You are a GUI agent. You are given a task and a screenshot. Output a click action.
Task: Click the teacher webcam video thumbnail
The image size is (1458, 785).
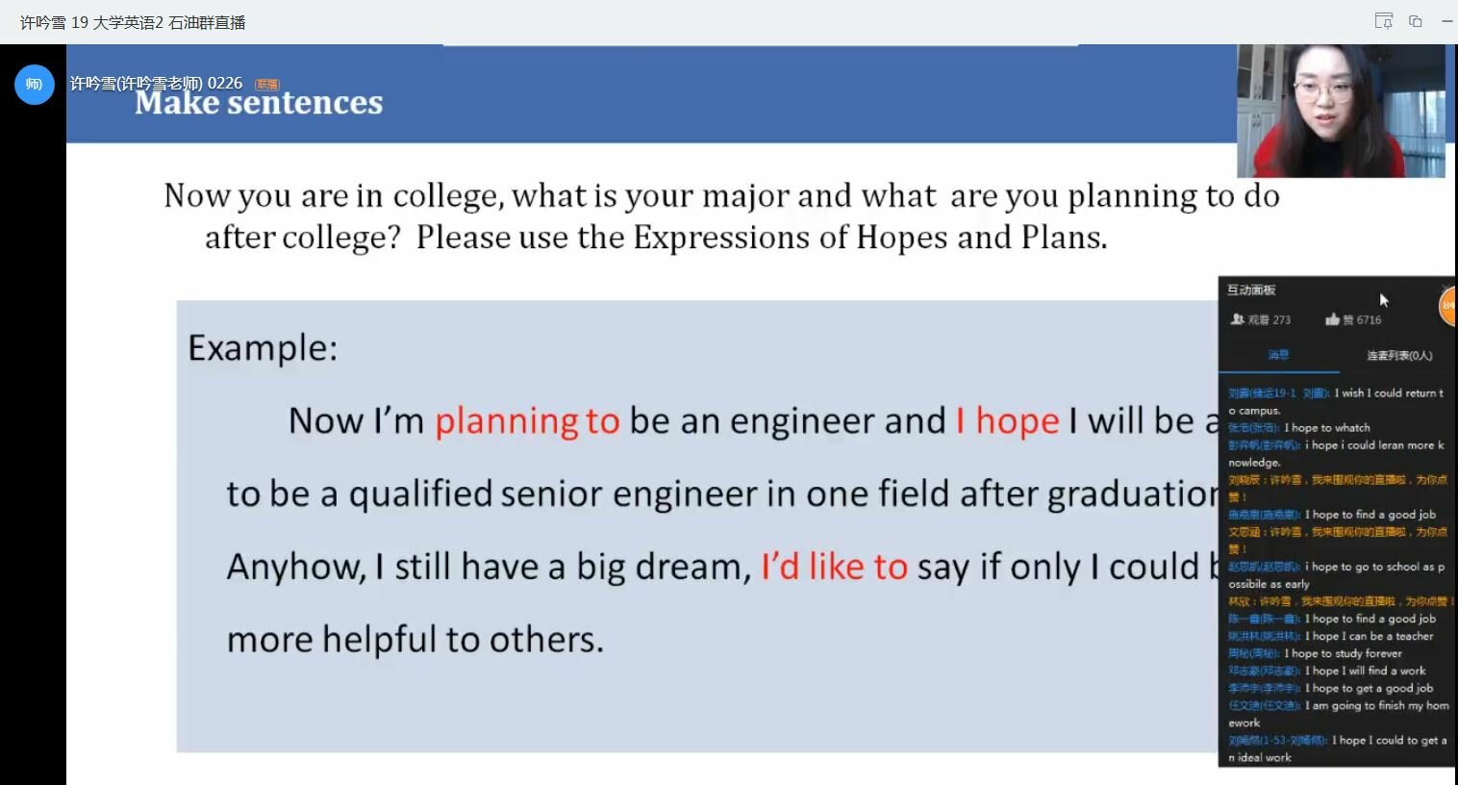pos(1341,111)
